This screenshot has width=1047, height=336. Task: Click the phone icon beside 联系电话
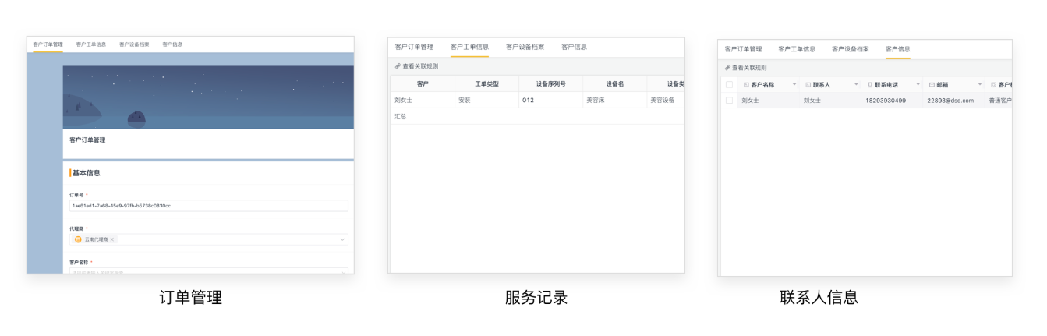(x=869, y=84)
